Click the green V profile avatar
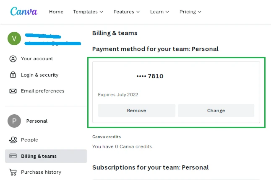The width and height of the screenshot is (271, 180). click(x=14, y=39)
